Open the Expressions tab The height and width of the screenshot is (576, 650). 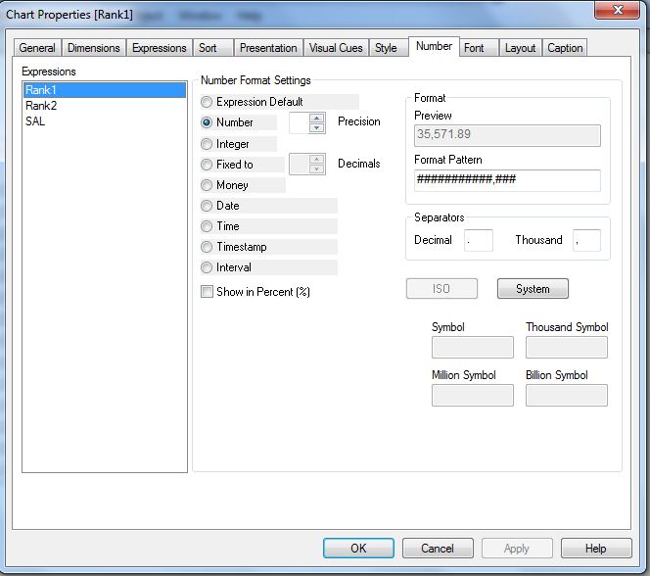pyautogui.click(x=160, y=48)
